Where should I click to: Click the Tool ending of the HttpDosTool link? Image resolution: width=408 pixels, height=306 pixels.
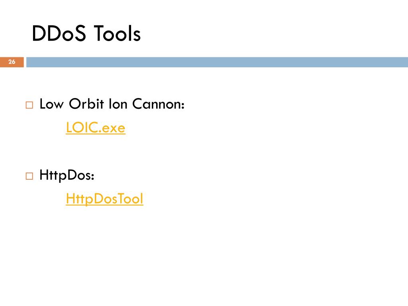[x=130, y=198]
